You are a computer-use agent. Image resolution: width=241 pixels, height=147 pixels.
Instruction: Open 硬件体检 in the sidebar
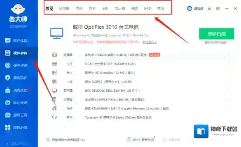[16, 40]
